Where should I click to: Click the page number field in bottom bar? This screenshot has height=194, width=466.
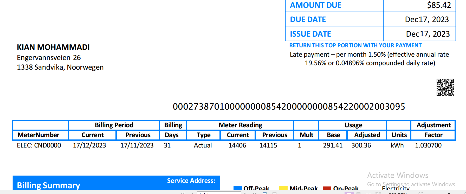[219, 193]
